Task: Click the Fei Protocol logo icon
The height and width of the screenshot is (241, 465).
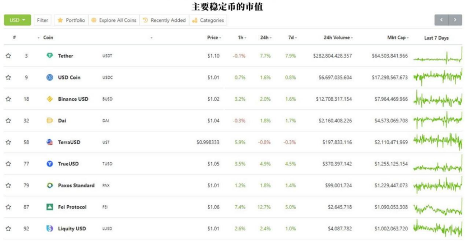Action: click(x=49, y=207)
